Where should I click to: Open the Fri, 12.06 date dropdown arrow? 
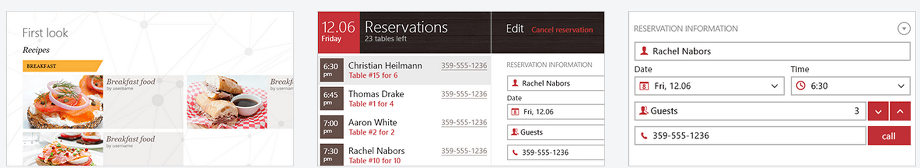pyautogui.click(x=774, y=86)
